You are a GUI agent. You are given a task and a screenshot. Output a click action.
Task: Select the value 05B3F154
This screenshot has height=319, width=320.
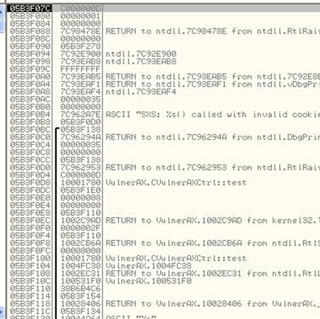coord(81,297)
